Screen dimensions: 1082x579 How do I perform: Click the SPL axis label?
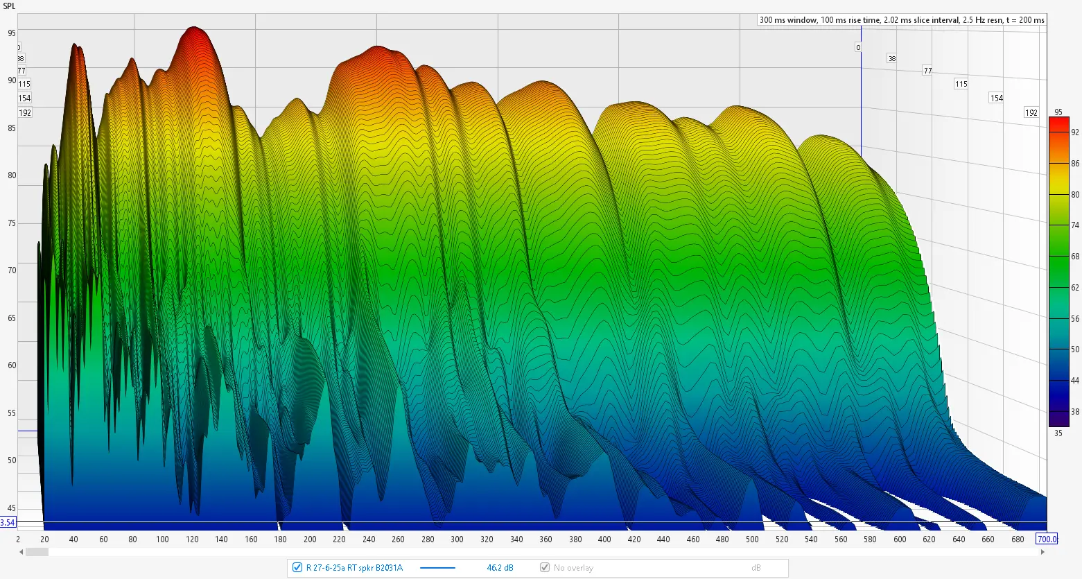tap(8, 6)
